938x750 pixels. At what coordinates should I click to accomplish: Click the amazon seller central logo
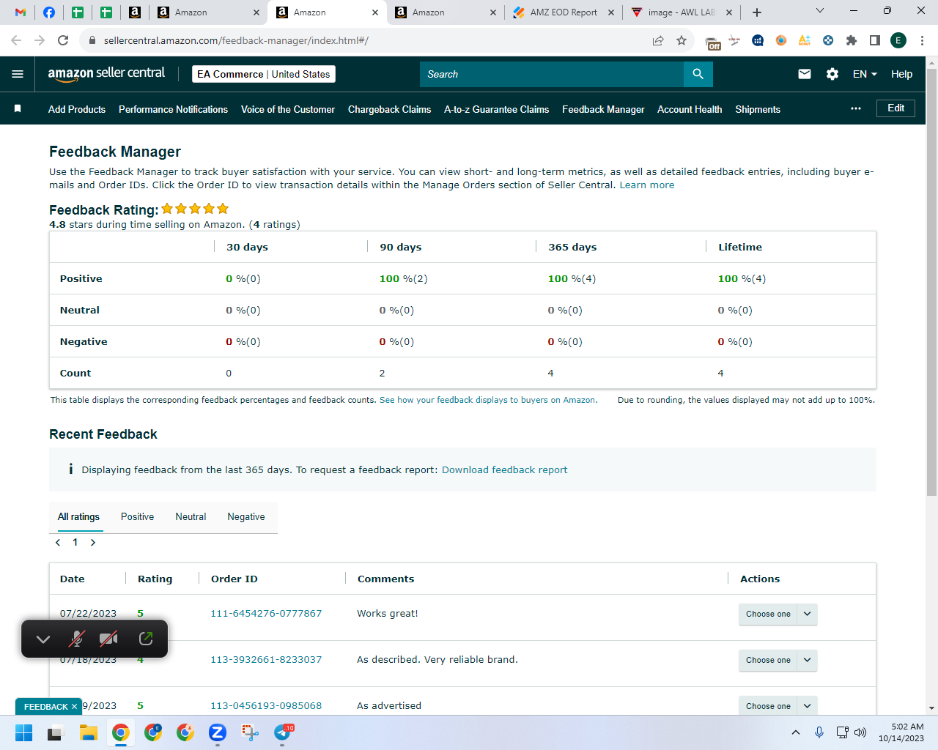pos(106,73)
